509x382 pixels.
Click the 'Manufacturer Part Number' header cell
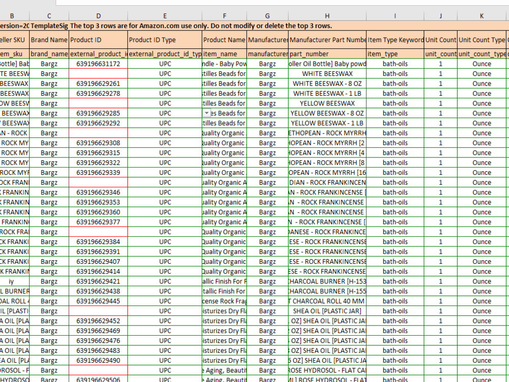pyautogui.click(x=327, y=40)
